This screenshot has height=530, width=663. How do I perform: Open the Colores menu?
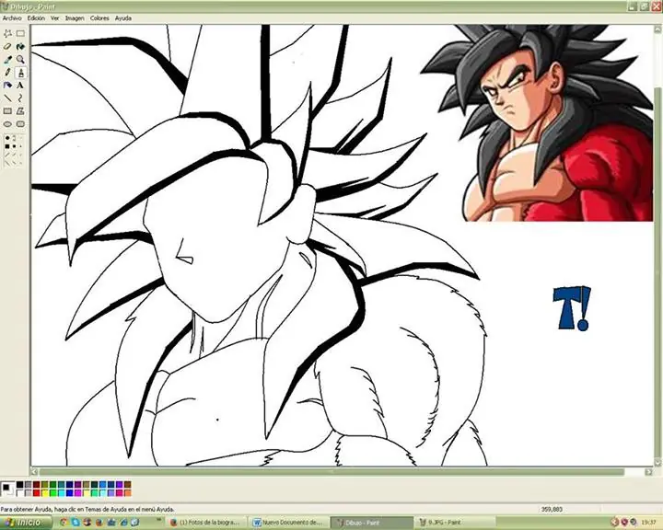(x=99, y=18)
